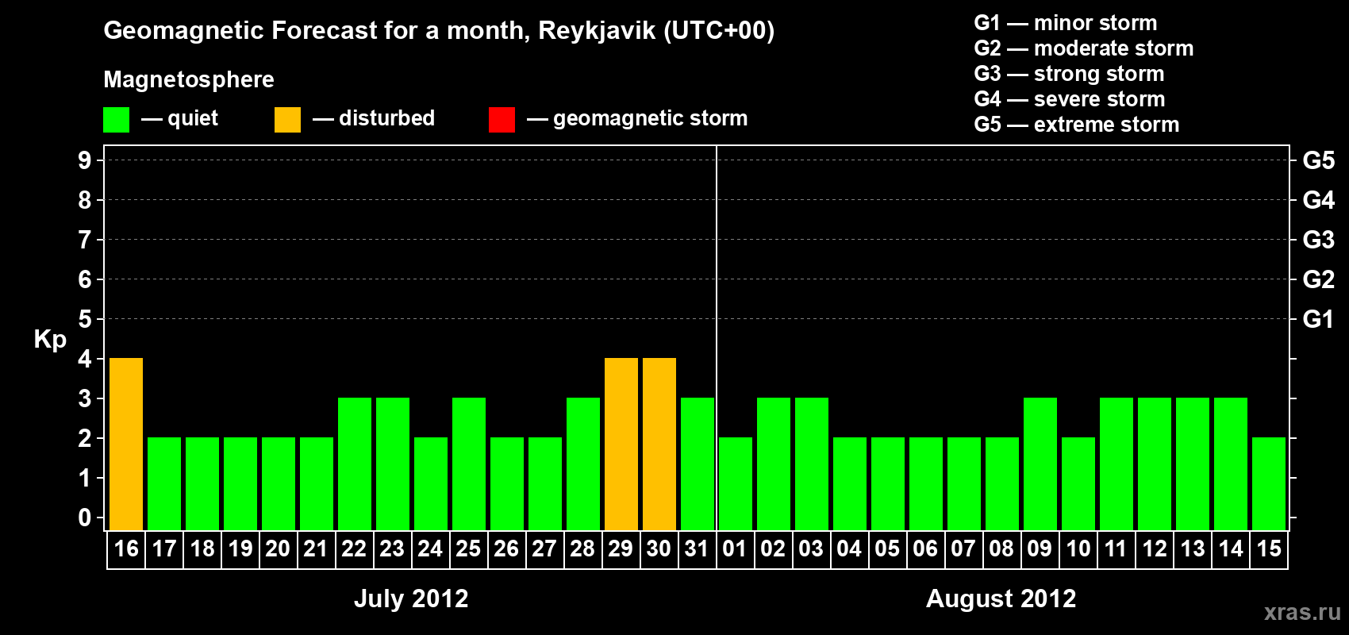Image resolution: width=1349 pixels, height=635 pixels.
Task: Select the orange bar for July 30
Action: (x=659, y=444)
